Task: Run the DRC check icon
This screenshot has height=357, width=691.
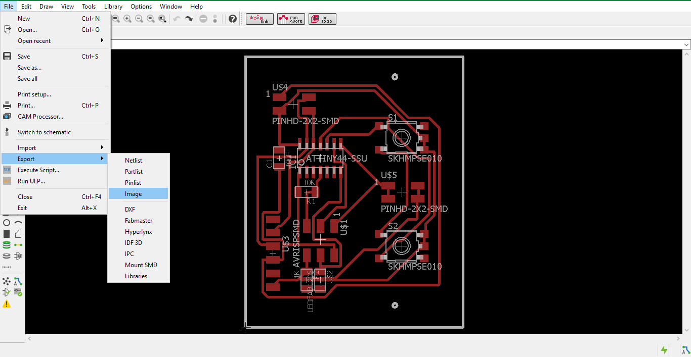Action: click(x=18, y=292)
